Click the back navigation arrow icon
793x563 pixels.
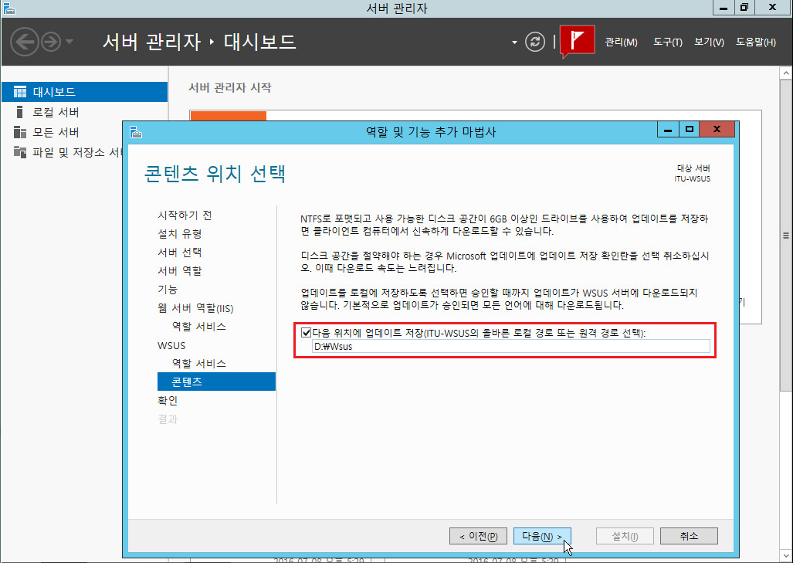coord(25,41)
